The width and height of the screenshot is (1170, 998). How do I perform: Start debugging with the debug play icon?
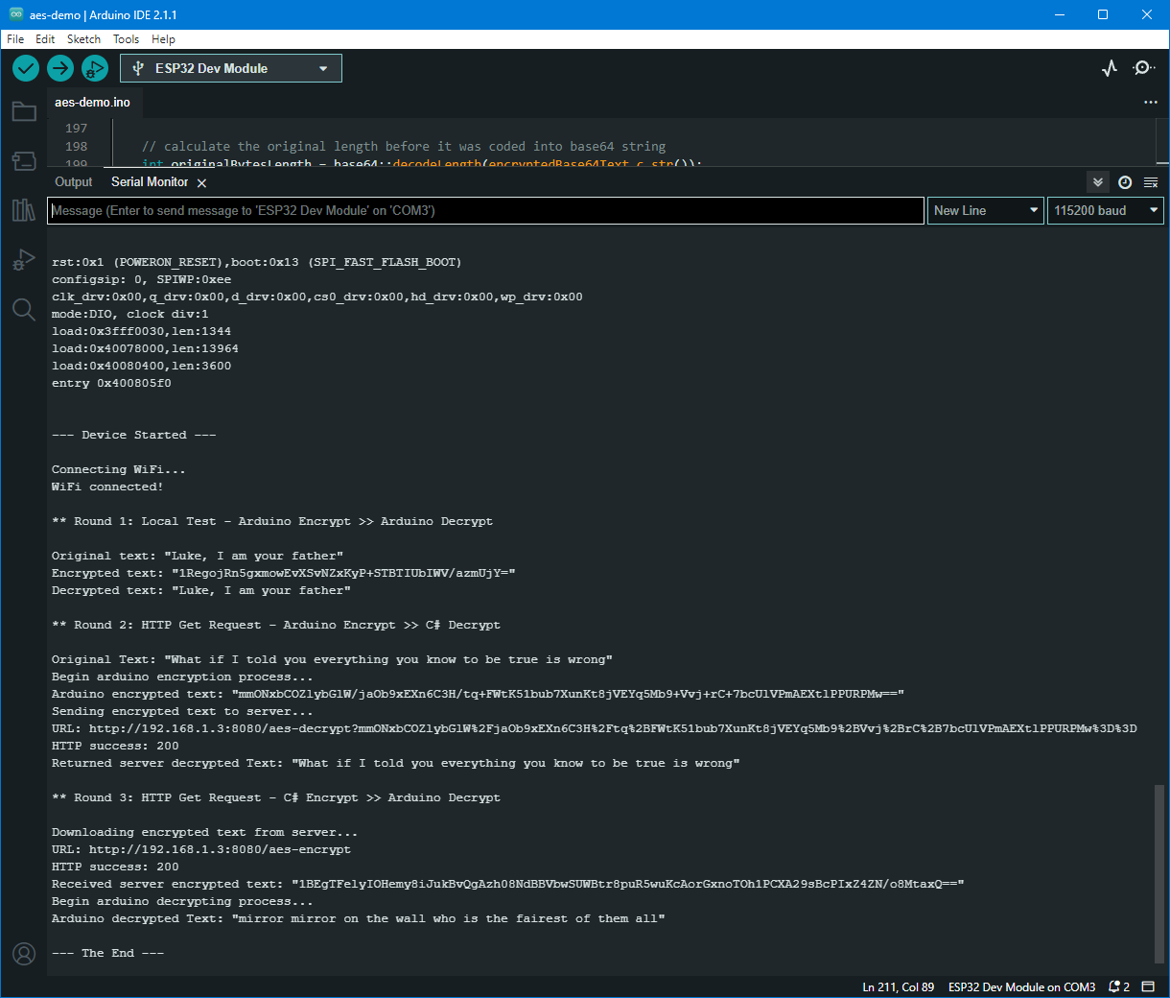pos(94,68)
